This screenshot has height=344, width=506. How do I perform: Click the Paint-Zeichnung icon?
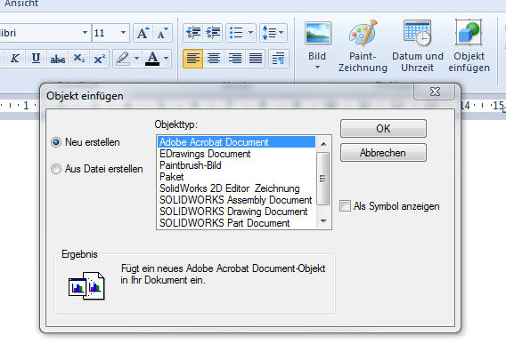click(363, 33)
